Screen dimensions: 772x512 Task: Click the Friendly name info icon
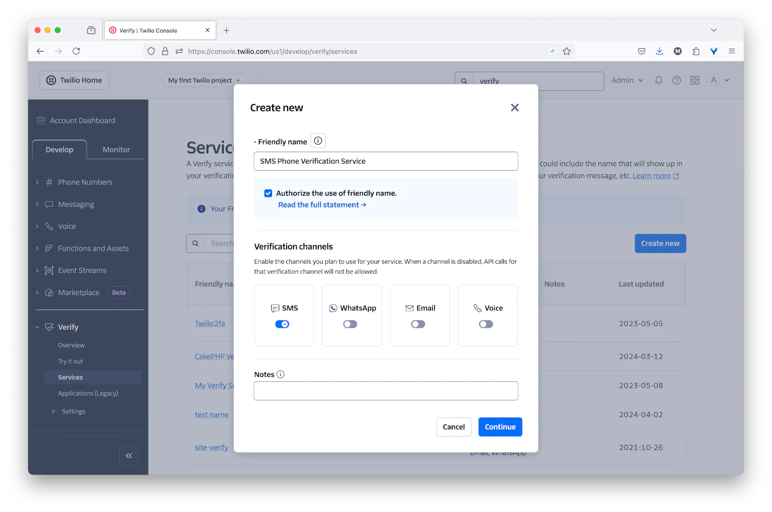[318, 141]
